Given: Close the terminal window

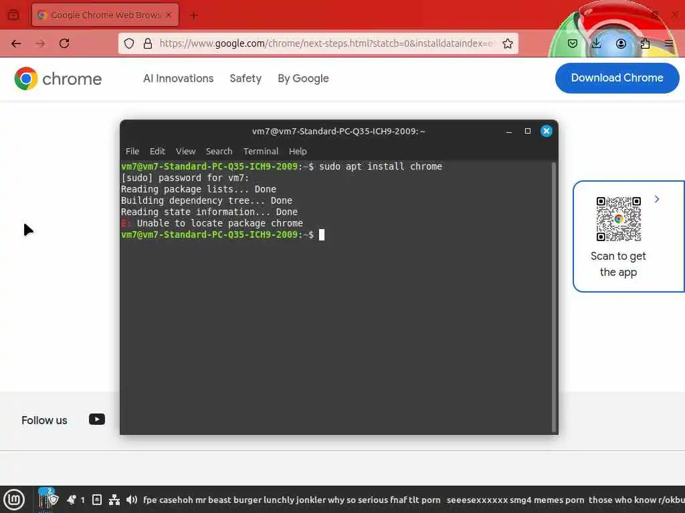Looking at the screenshot, I should pyautogui.click(x=547, y=131).
